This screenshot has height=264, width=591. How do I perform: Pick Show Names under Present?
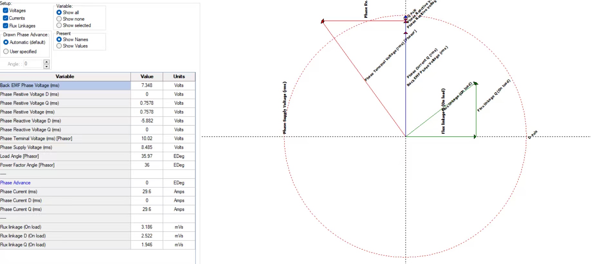(59, 40)
